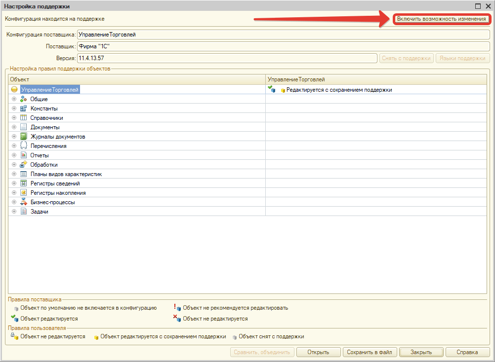Select Планы видов характеристик row
The height and width of the screenshot is (362, 495).
point(66,174)
